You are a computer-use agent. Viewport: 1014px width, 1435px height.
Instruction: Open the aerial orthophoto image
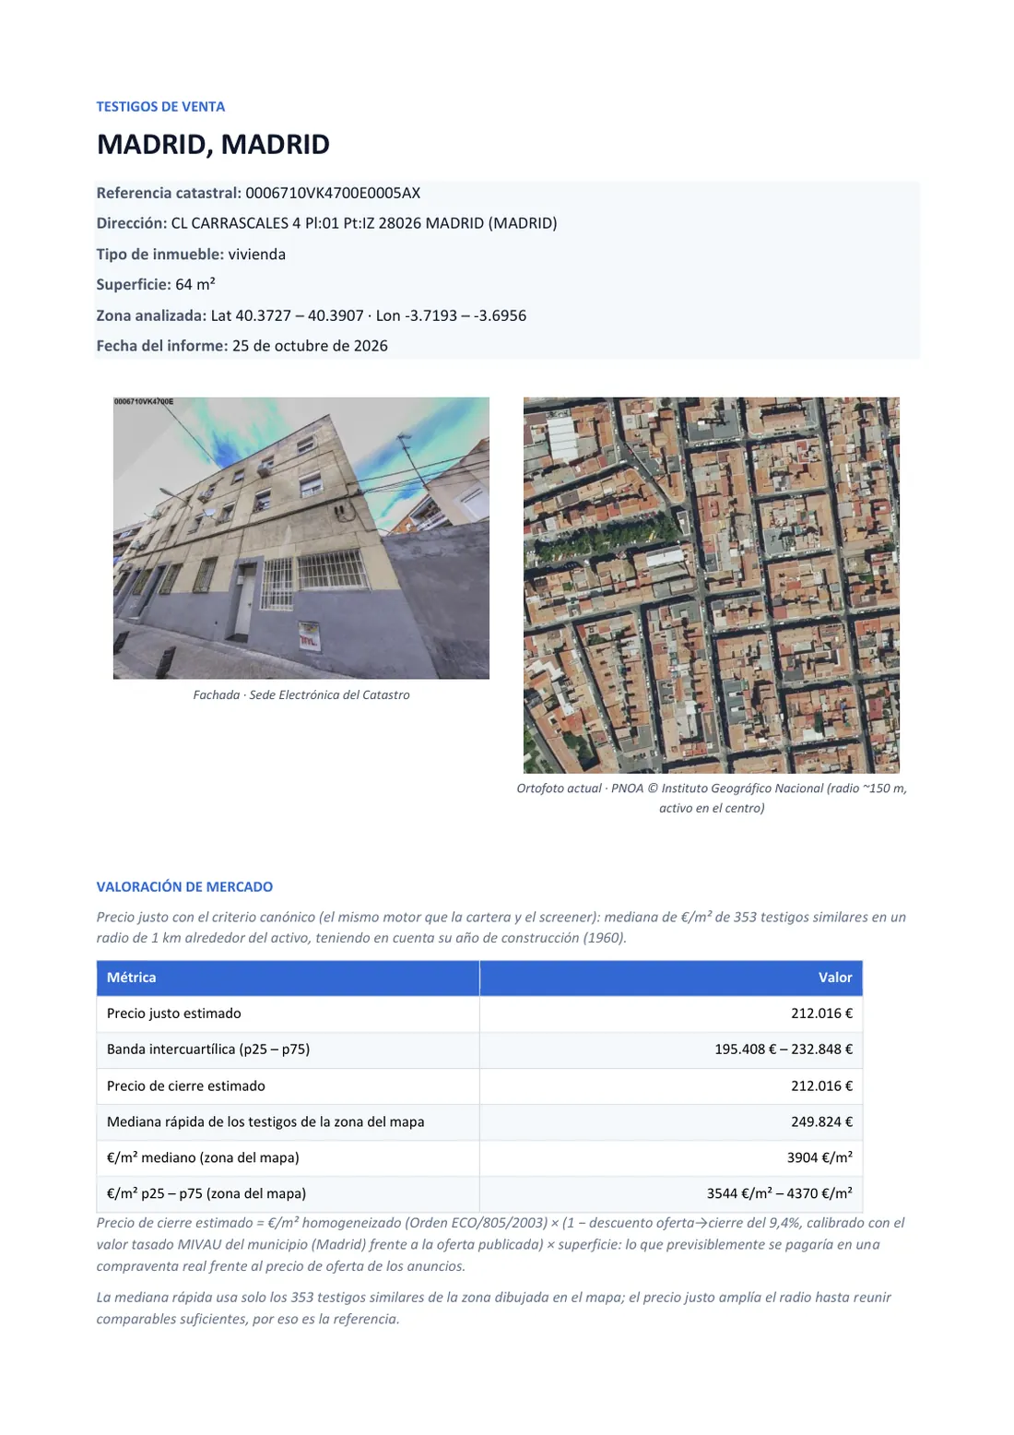click(711, 585)
